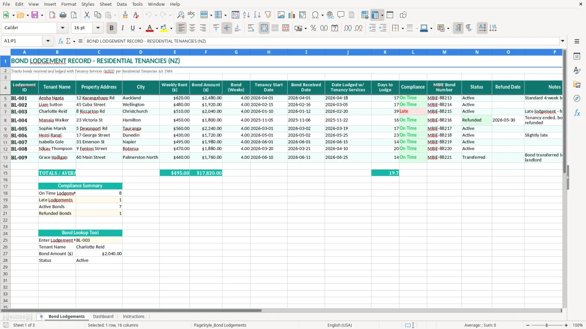Open Background Color dropdown arrow

171,28
